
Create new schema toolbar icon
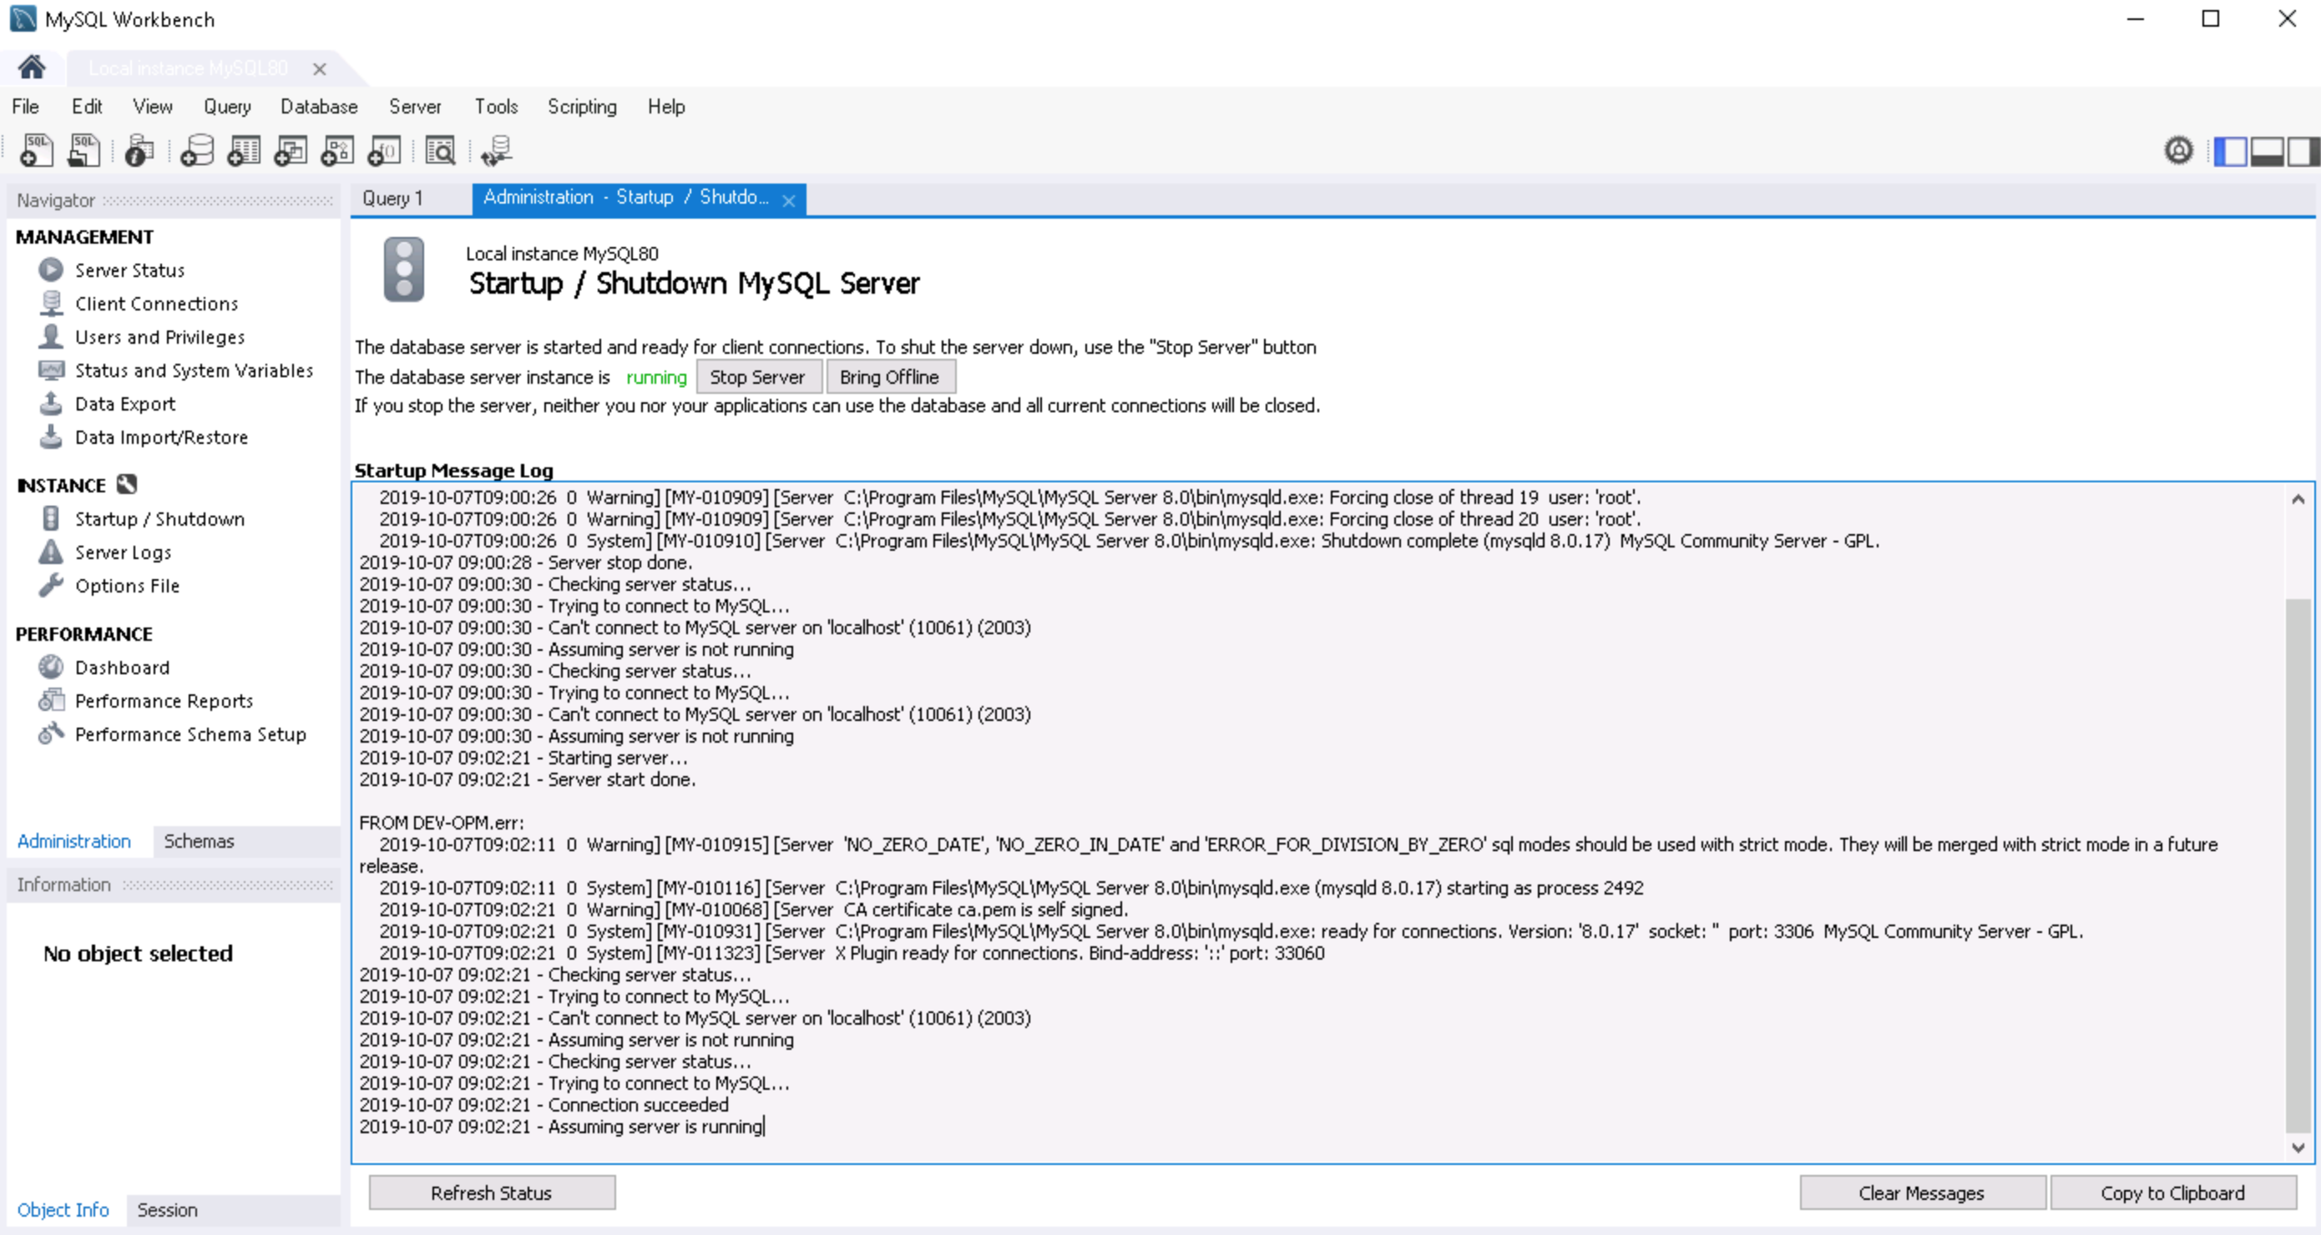click(196, 150)
